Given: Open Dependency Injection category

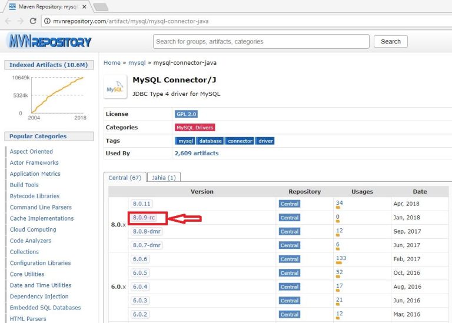Looking at the screenshot, I should click(x=39, y=297).
